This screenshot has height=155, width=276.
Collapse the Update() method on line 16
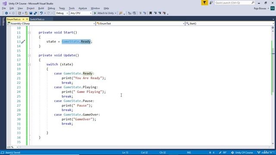click(29, 56)
